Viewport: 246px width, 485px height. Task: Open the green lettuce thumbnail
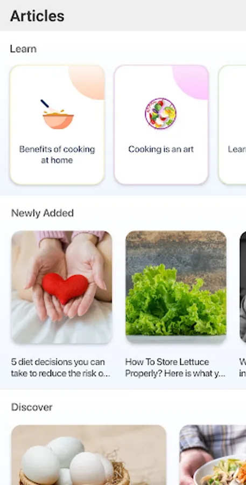(x=176, y=287)
